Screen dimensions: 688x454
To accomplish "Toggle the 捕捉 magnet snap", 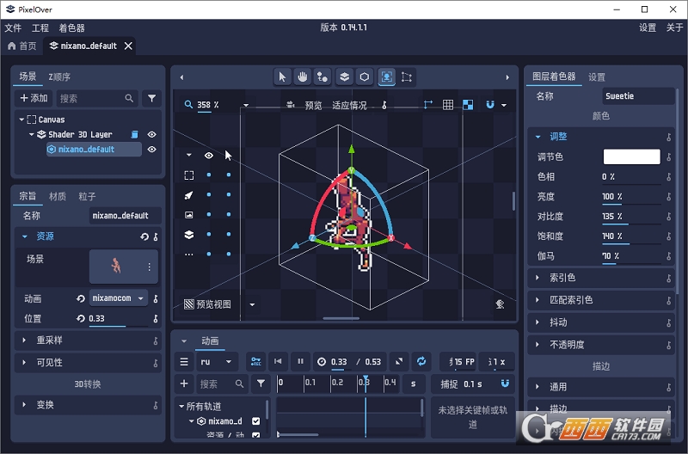I will 505,383.
